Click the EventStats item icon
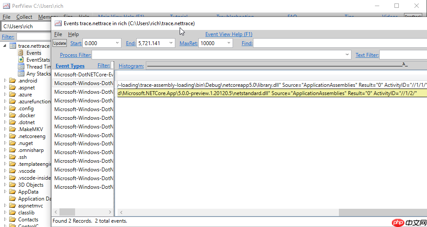 tap(21, 59)
